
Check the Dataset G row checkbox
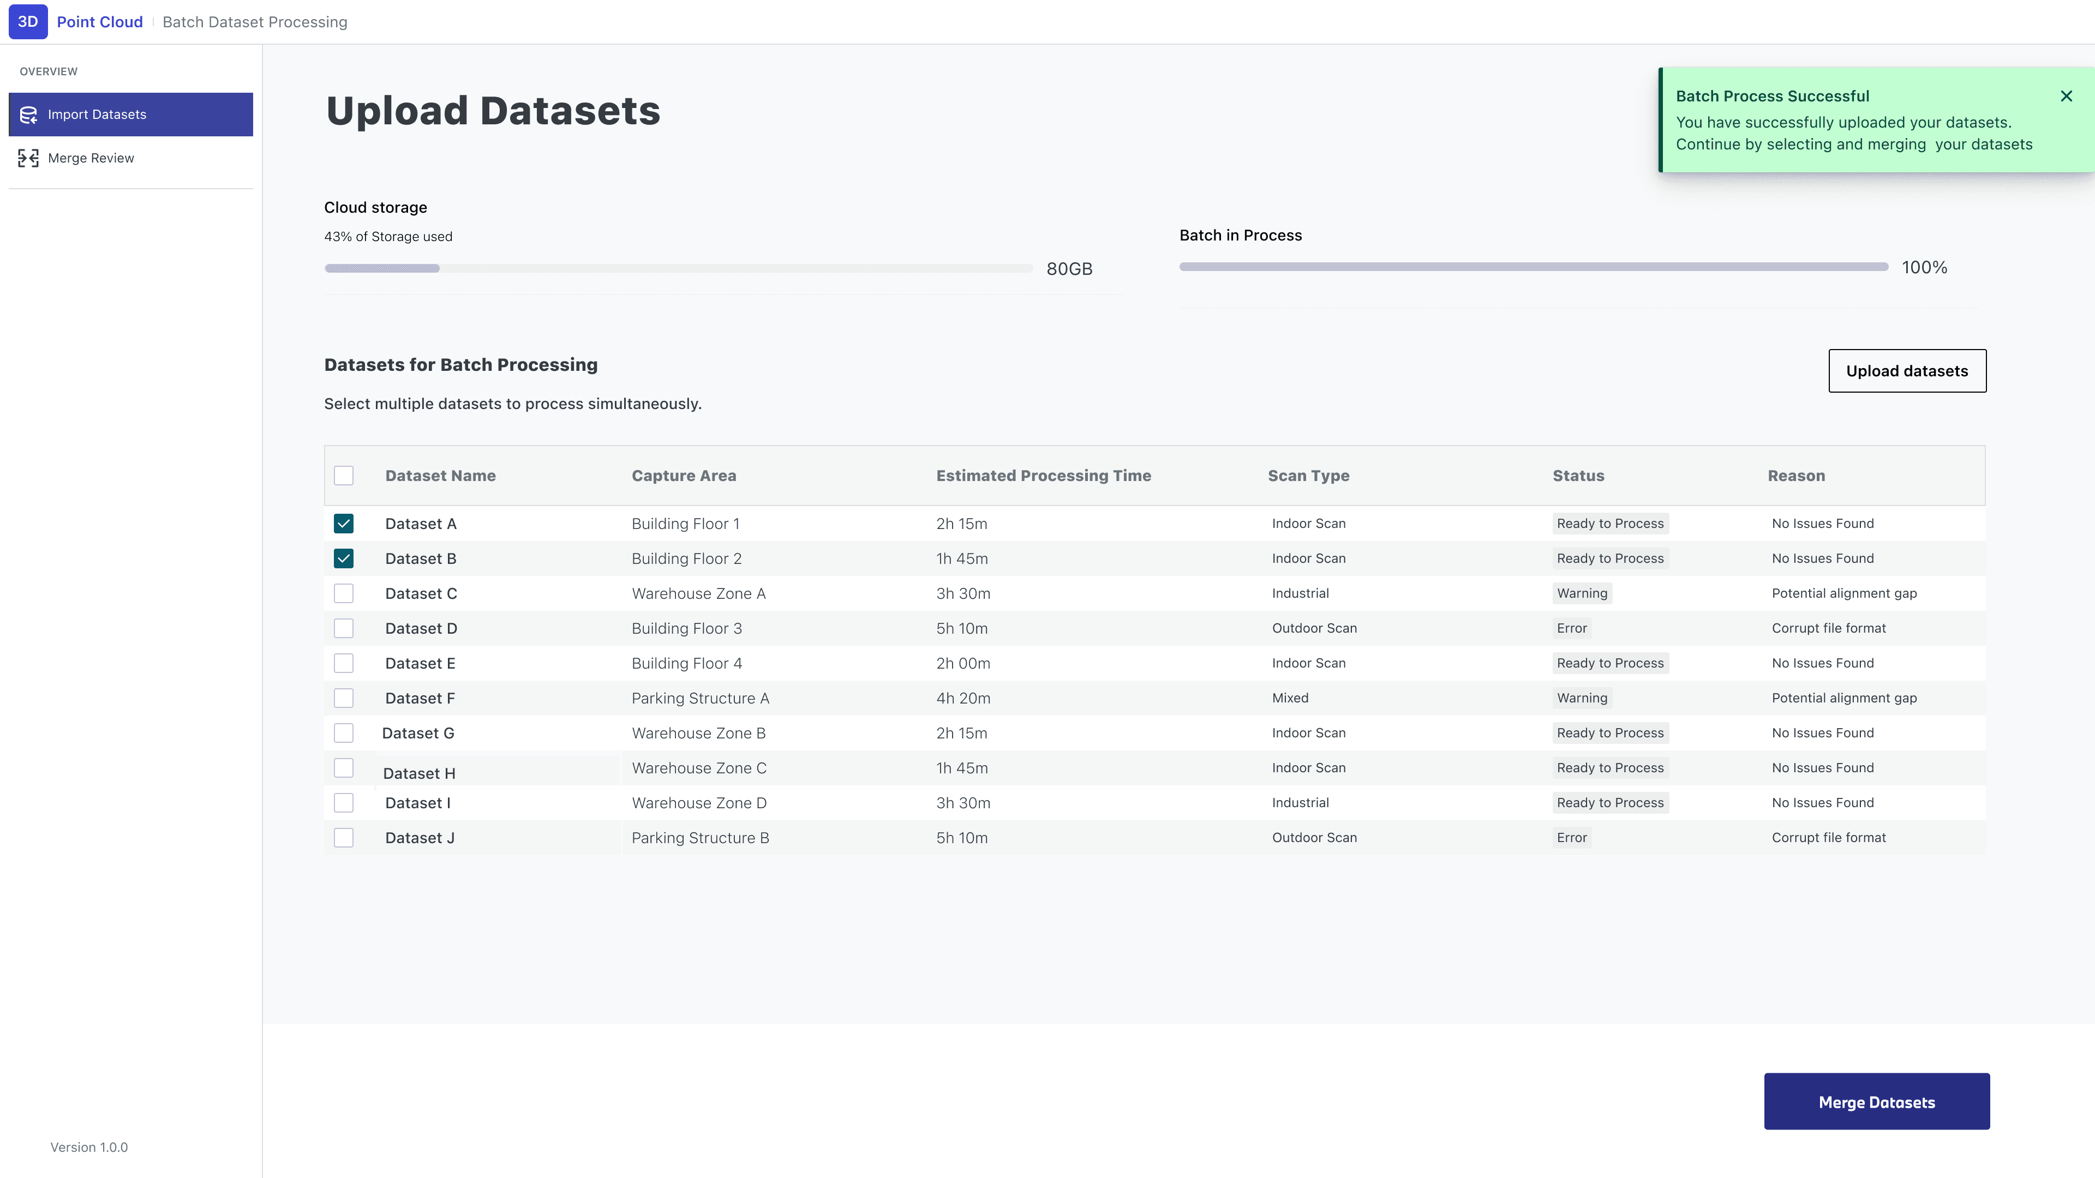coord(343,734)
